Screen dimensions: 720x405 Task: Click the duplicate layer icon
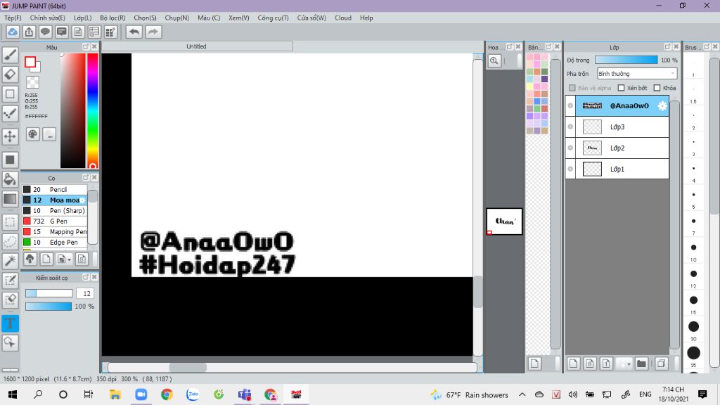click(661, 364)
